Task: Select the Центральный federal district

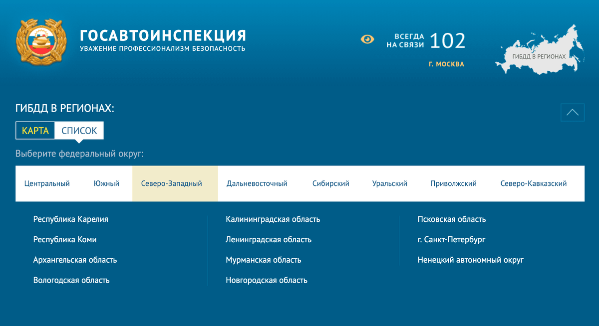Action: click(47, 183)
